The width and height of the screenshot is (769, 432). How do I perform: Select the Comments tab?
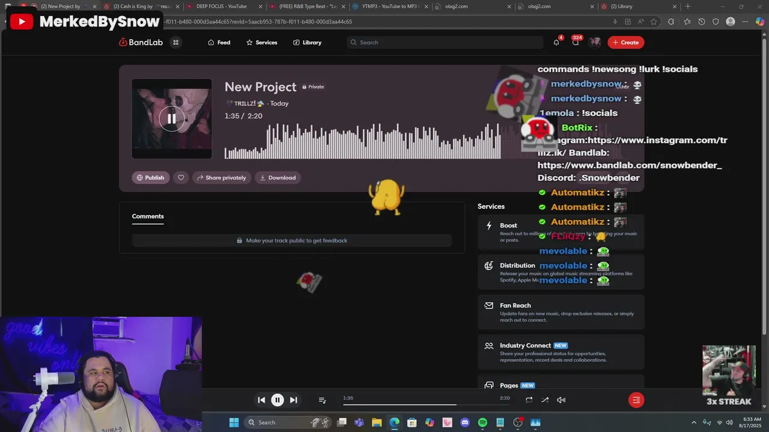click(x=148, y=216)
